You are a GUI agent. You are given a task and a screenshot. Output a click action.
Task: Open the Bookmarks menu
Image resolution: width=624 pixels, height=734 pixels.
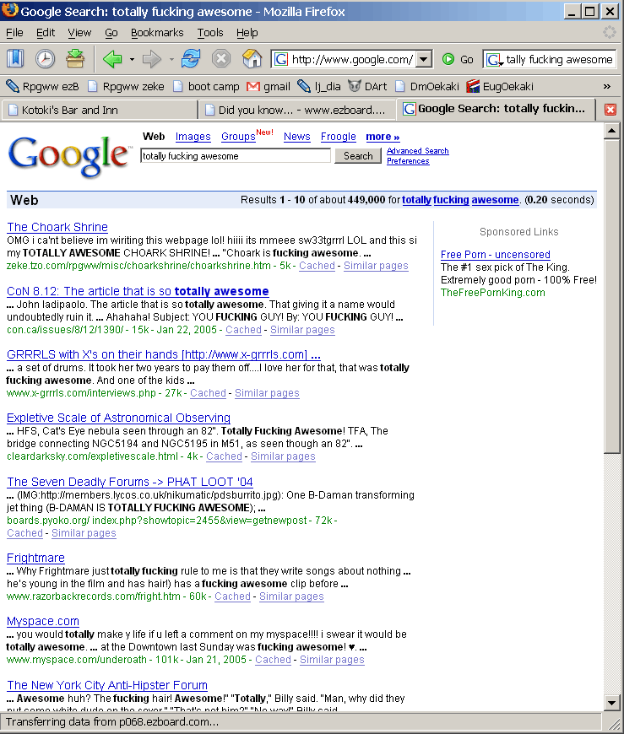157,33
